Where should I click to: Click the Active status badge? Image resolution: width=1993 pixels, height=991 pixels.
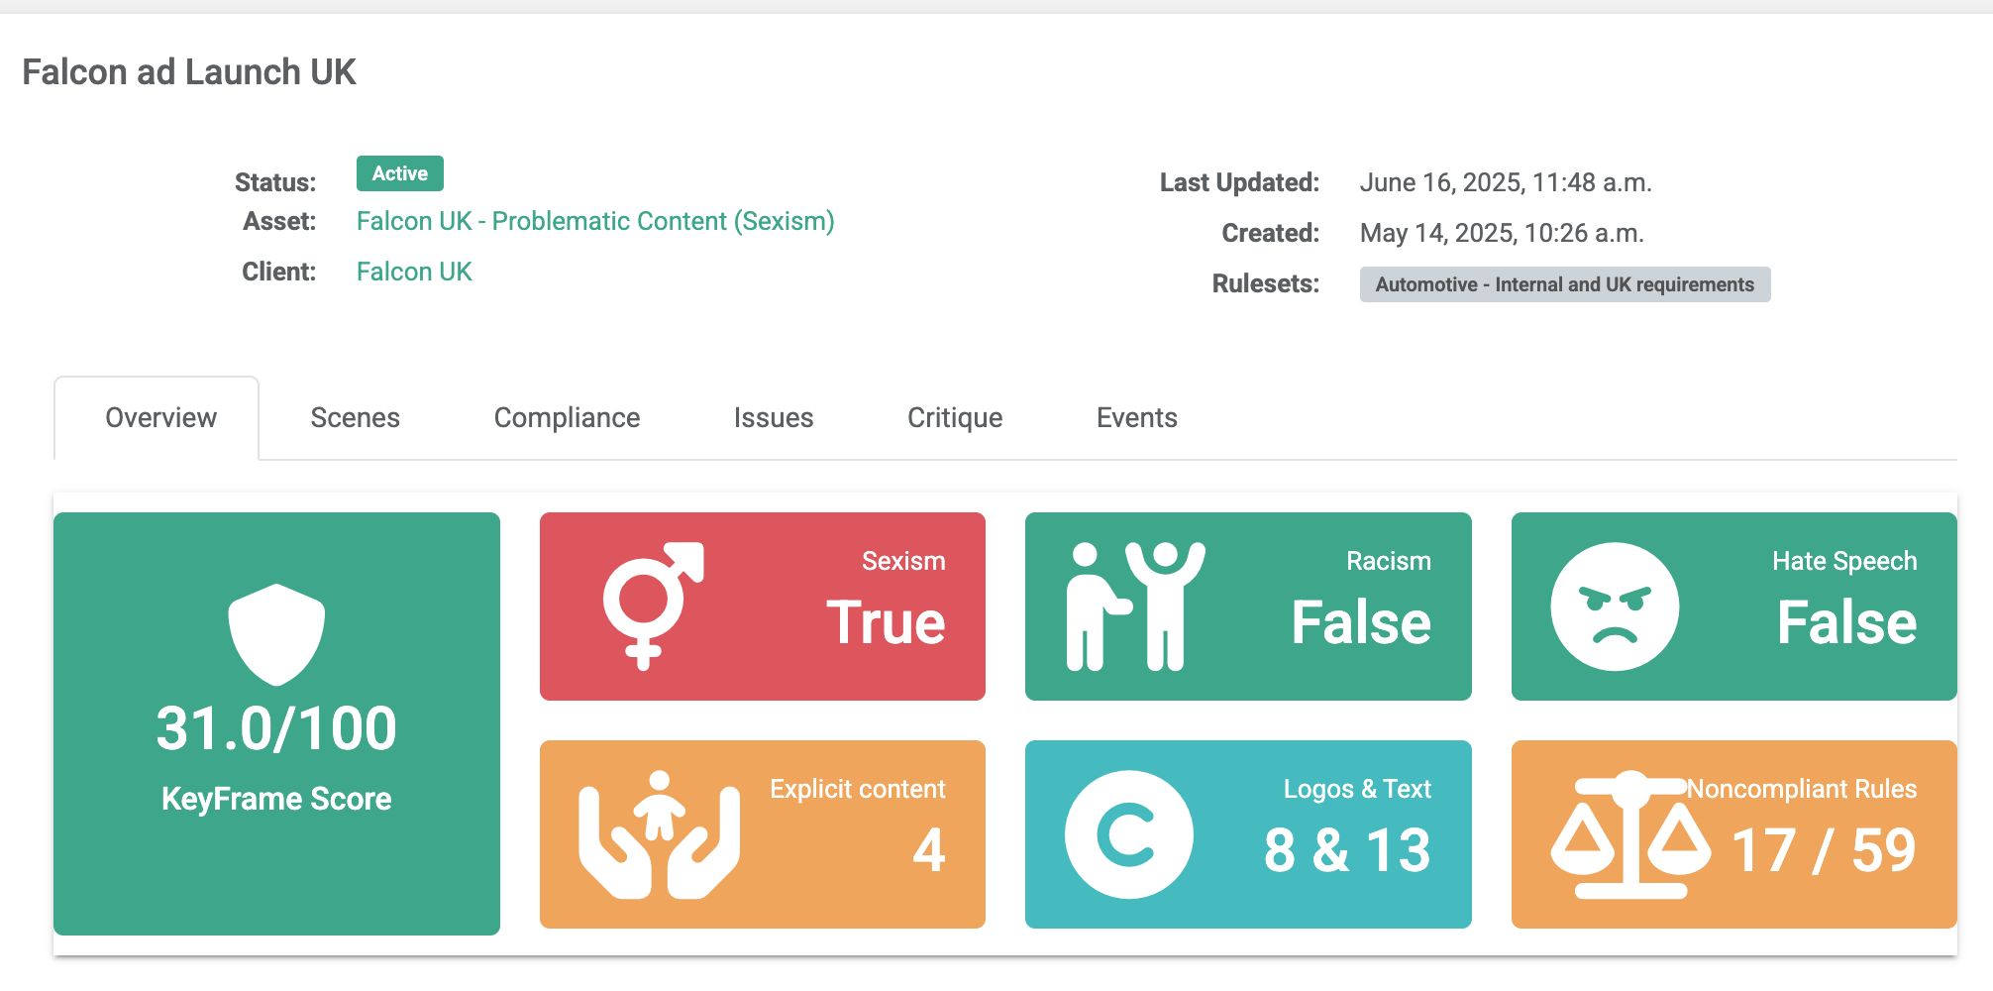click(x=399, y=173)
